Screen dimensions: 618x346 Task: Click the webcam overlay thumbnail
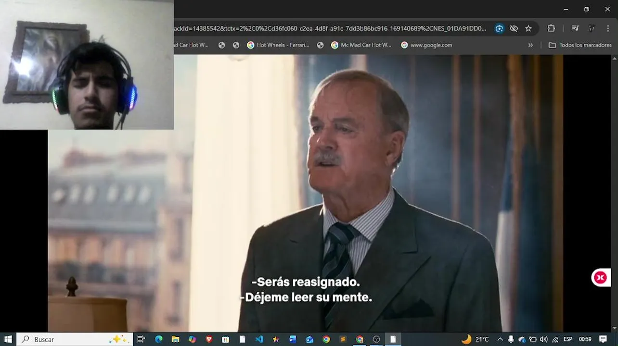[x=87, y=65]
